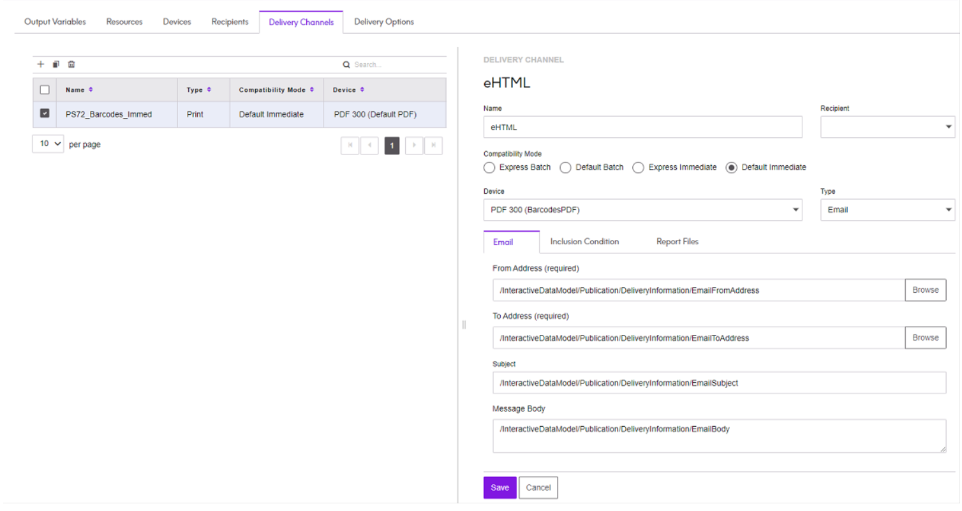962x511 pixels.
Task: Click into the Message Body text area
Action: click(x=718, y=436)
